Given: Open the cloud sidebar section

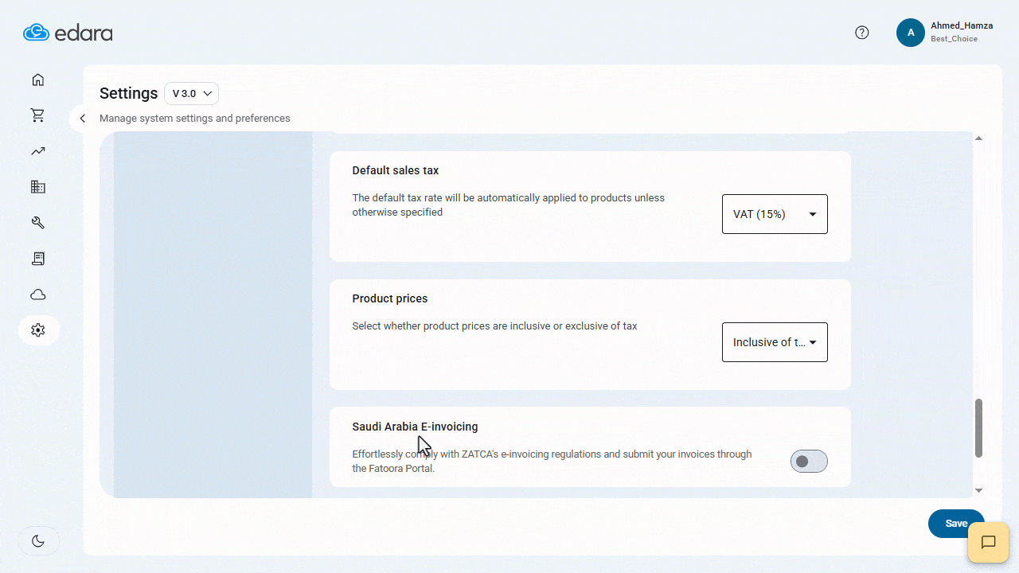Looking at the screenshot, I should pyautogui.click(x=37, y=294).
